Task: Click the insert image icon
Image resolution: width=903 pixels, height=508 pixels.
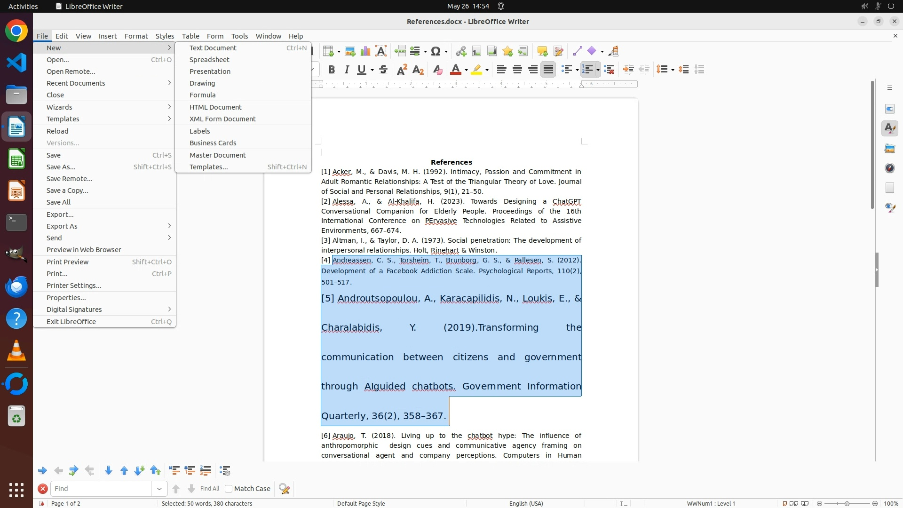Action: [x=350, y=51]
